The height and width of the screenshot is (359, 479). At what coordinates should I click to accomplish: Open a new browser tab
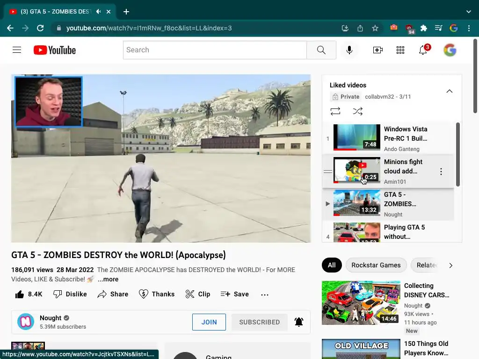coord(126,12)
